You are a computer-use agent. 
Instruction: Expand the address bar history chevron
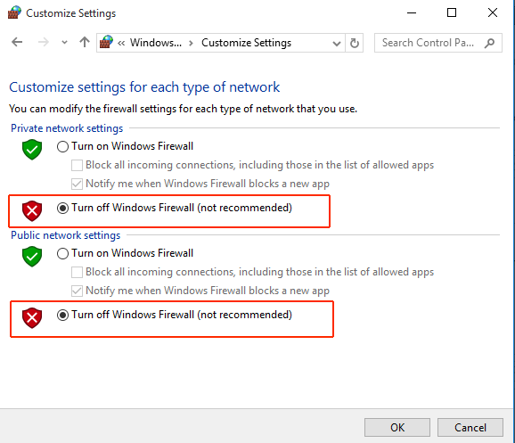point(336,43)
